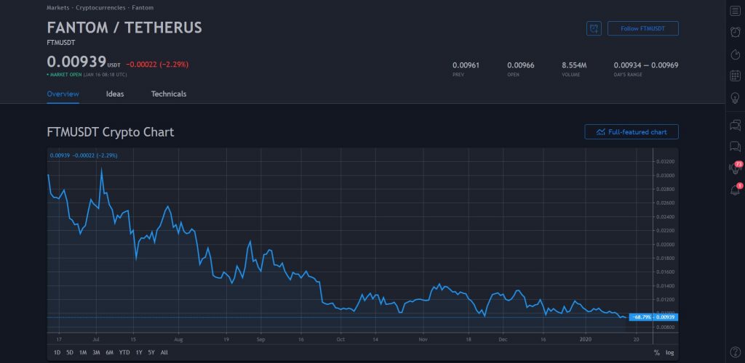The height and width of the screenshot is (363, 745).
Task: Switch to the Technicals tab
Action: 169,94
